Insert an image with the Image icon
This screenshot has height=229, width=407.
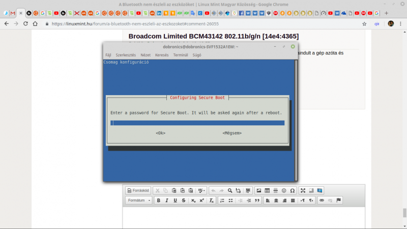coord(259,190)
